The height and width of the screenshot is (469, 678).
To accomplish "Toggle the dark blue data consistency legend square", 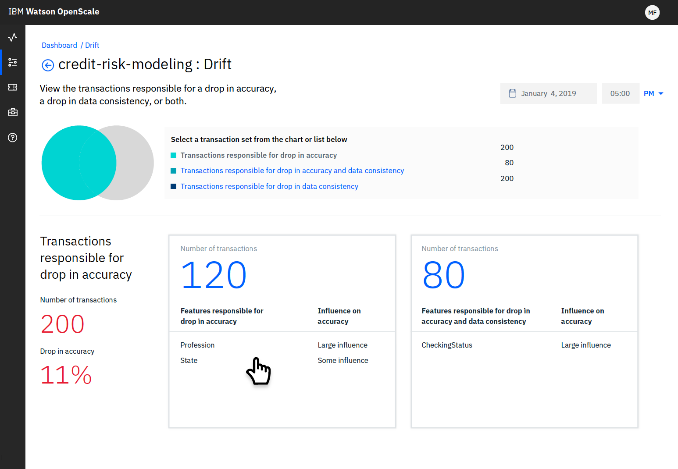I will tap(173, 186).
